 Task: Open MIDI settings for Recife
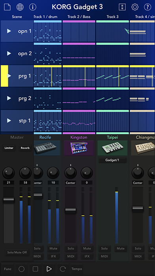[x=38, y=256]
